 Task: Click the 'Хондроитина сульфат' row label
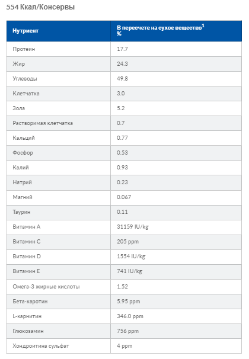click(x=41, y=346)
